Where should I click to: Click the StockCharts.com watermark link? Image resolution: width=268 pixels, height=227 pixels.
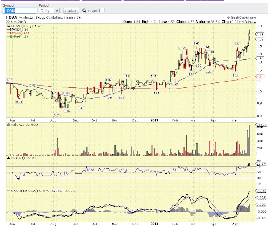tap(242, 18)
